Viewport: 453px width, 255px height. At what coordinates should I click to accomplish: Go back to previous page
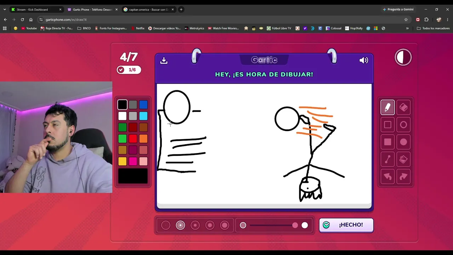click(5, 19)
